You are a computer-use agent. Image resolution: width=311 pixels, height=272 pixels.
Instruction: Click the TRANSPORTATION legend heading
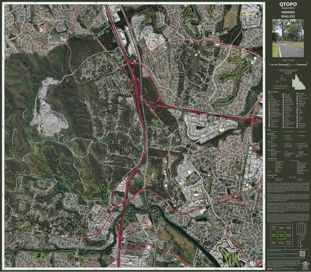click(272, 158)
